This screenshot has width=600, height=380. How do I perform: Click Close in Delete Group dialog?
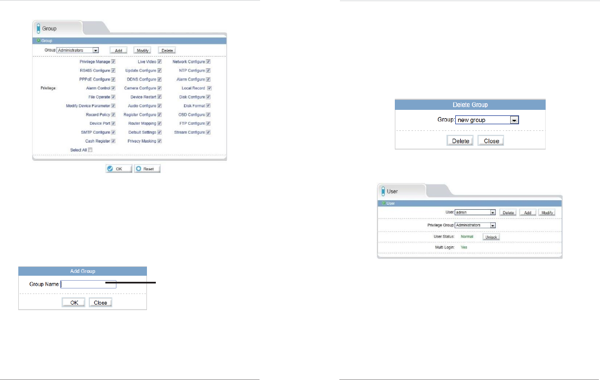coord(491,141)
